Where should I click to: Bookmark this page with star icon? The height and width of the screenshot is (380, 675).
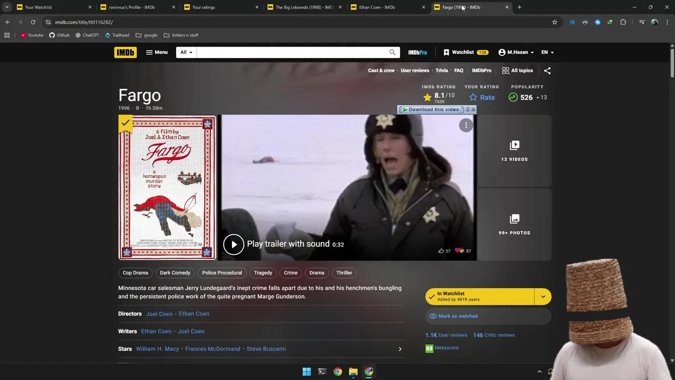coord(555,22)
